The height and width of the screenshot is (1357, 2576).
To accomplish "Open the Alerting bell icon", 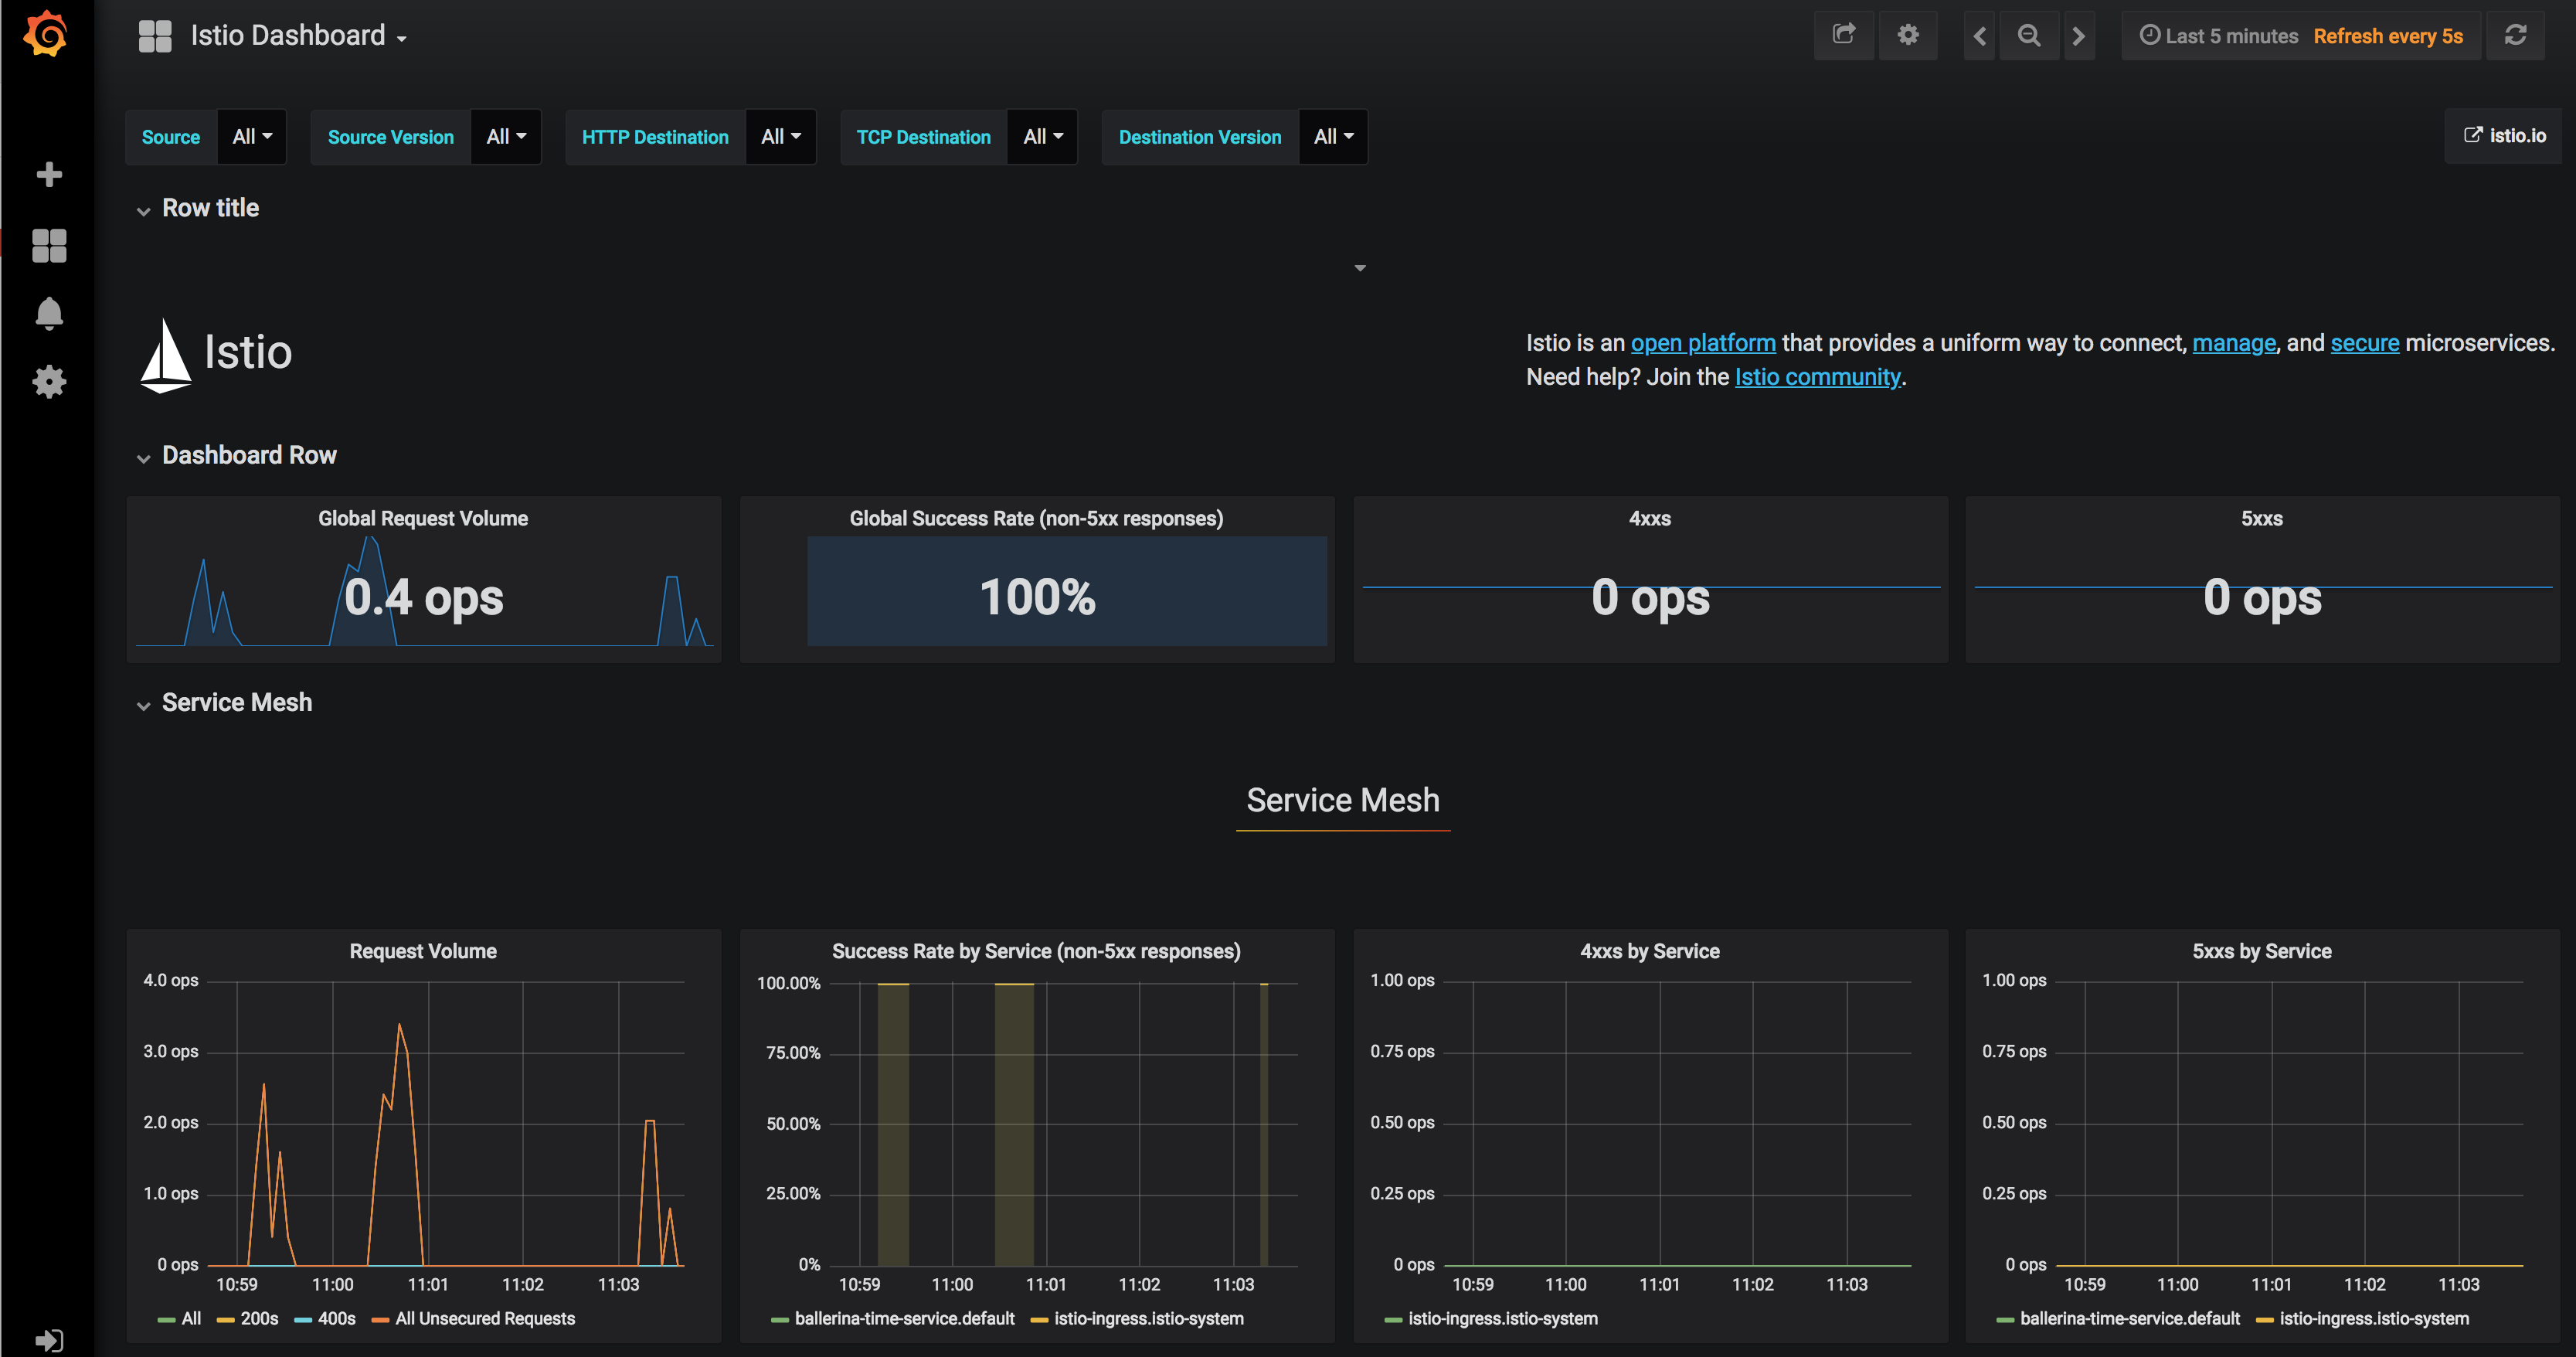I will click(48, 314).
